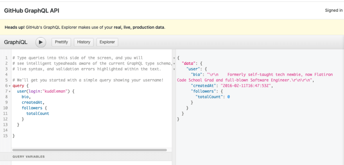The width and height of the screenshot is (344, 165).
Task: Click the bio text "Formerly self-taught tech newbie"
Action: click(264, 75)
